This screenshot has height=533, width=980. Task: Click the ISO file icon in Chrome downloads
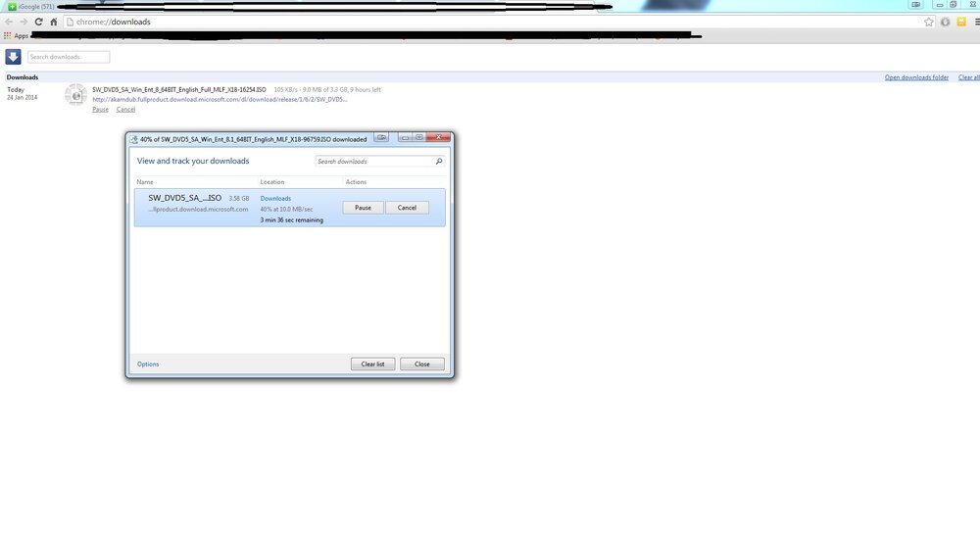[76, 95]
